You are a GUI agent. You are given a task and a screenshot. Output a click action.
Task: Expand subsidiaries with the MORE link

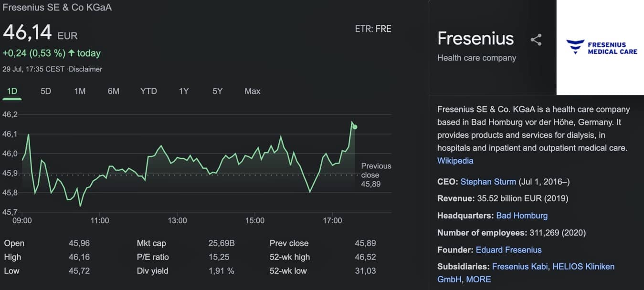coord(478,279)
